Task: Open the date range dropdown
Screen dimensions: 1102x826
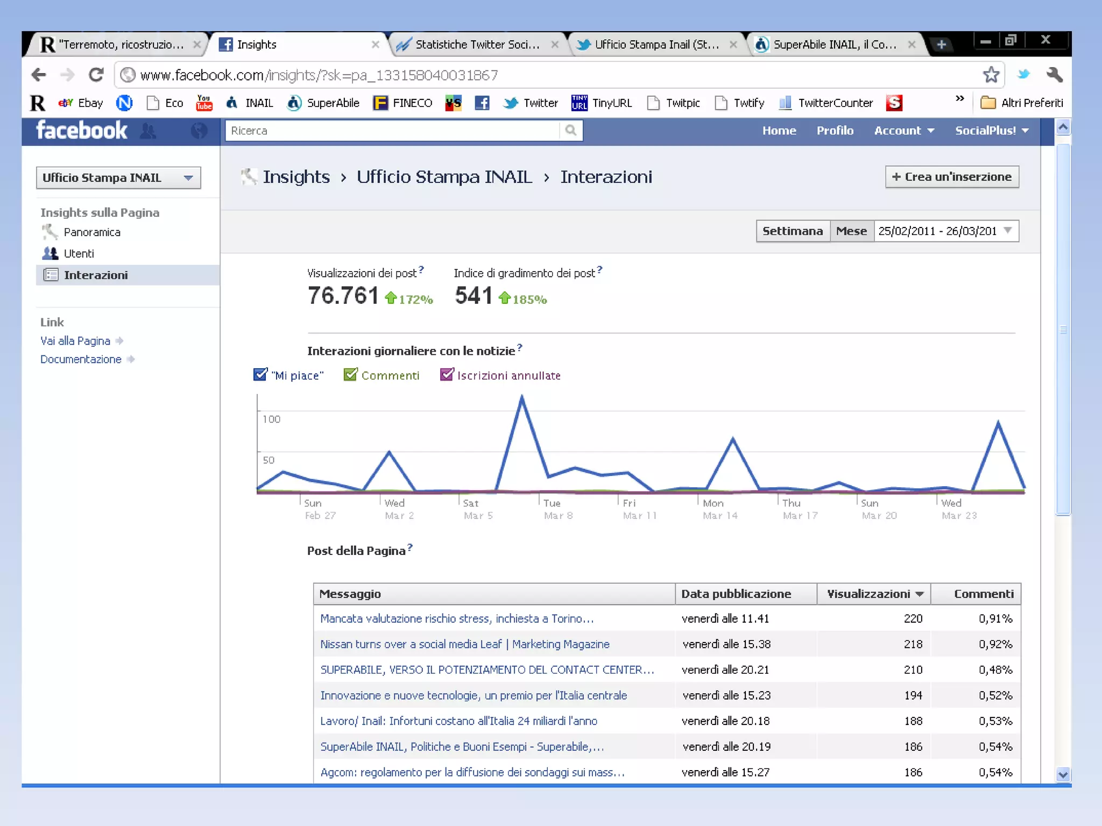Action: [x=946, y=231]
